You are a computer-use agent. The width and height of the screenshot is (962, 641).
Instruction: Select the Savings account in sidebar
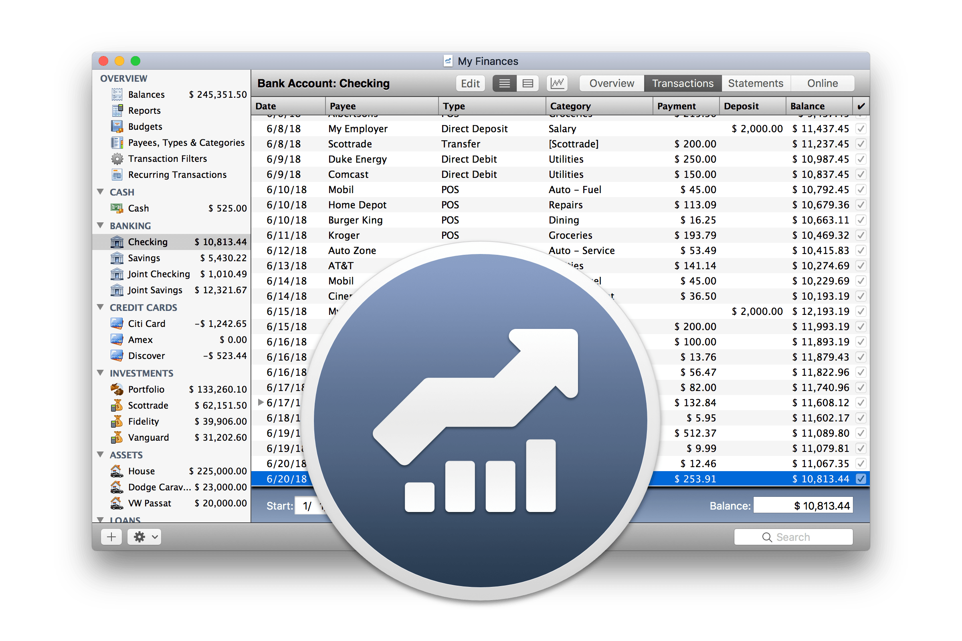(x=144, y=258)
